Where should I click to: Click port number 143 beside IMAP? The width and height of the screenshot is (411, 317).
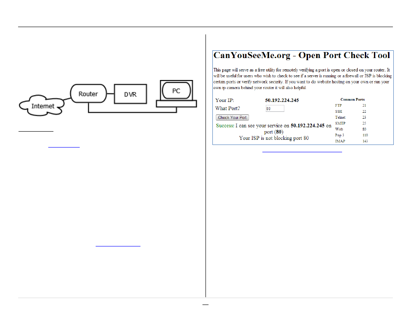point(365,141)
